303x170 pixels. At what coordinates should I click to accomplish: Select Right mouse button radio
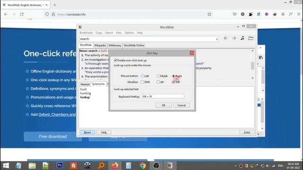click(x=174, y=76)
